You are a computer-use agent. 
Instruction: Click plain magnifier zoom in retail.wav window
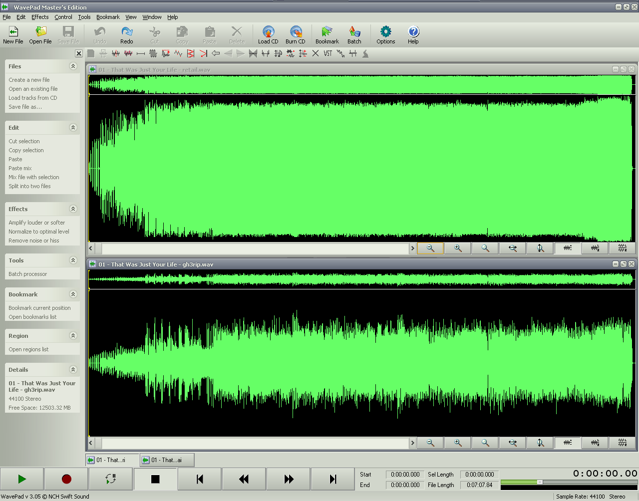pos(485,248)
